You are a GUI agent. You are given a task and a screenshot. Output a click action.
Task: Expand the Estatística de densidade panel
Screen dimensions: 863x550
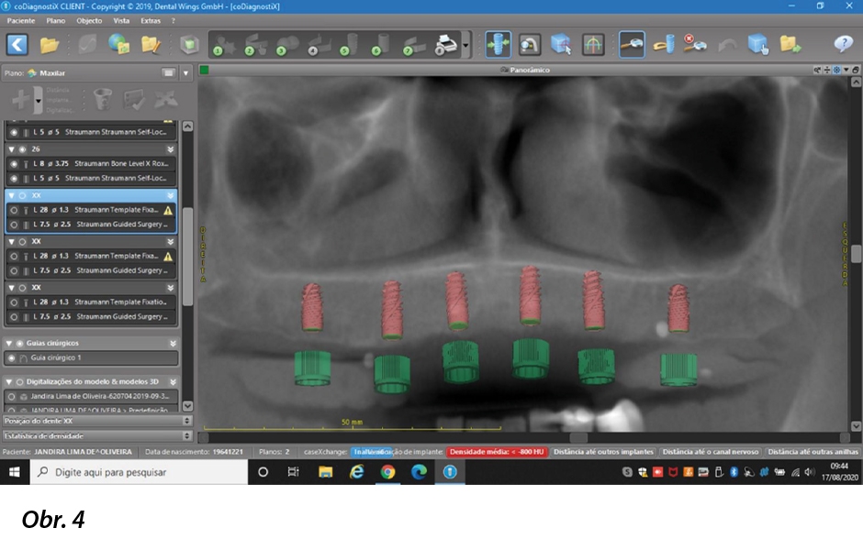tap(187, 435)
